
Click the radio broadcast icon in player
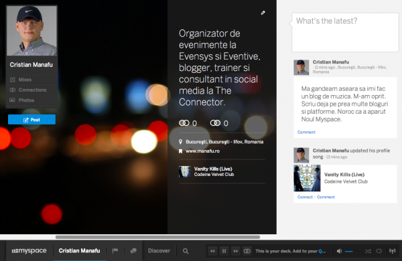pyautogui.click(x=392, y=251)
